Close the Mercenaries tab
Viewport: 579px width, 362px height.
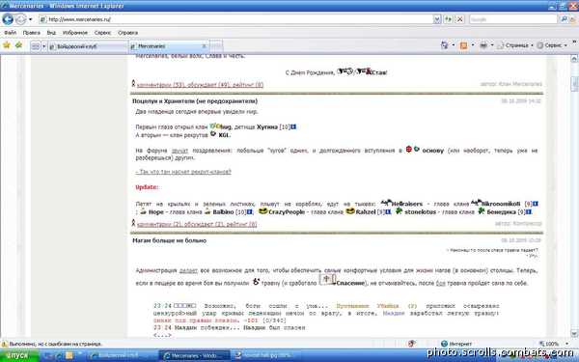tap(204, 46)
